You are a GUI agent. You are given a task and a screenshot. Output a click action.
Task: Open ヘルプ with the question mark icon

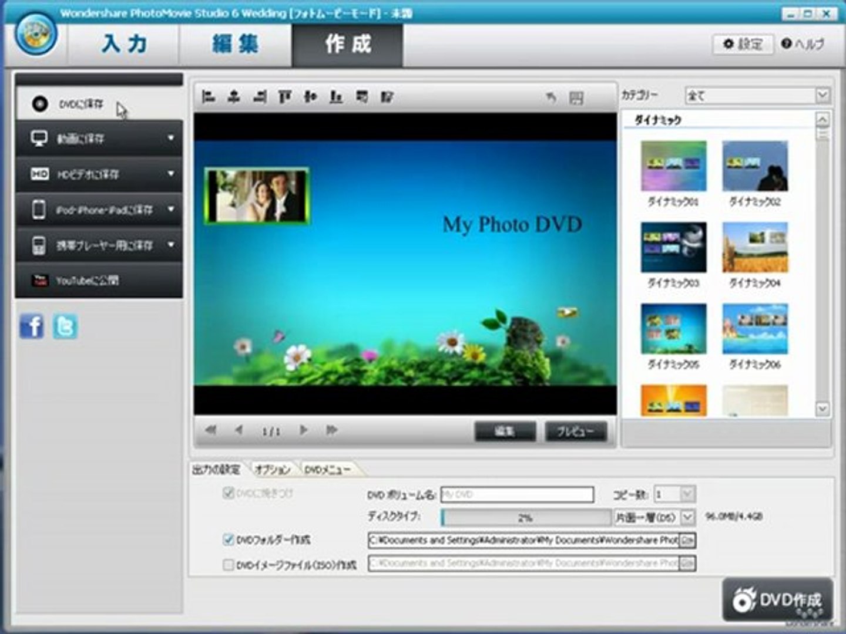click(803, 44)
